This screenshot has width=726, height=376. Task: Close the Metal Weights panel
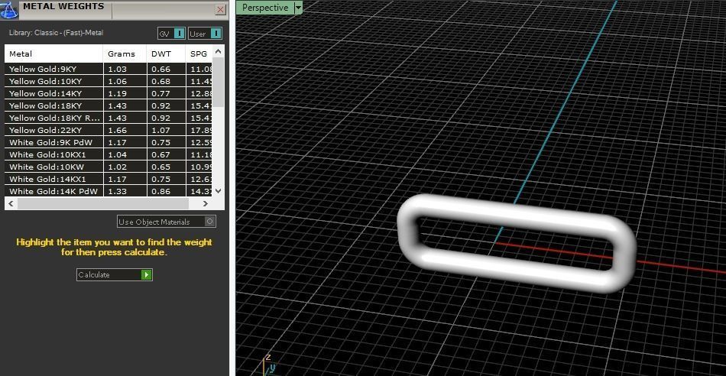click(221, 9)
